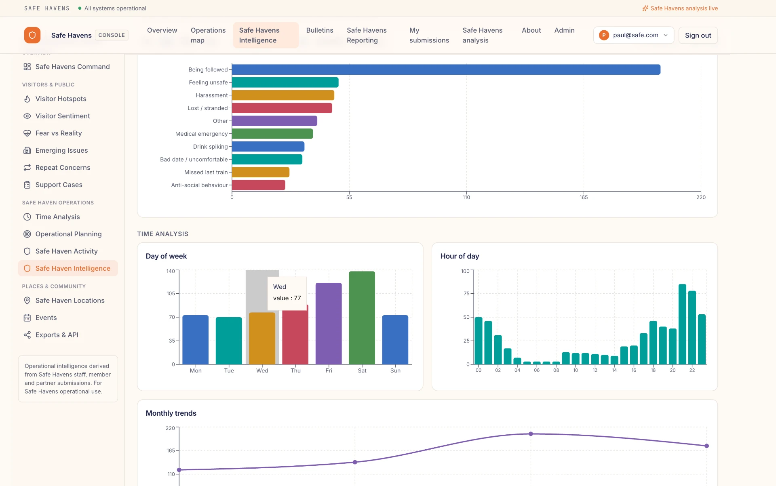776x486 pixels.
Task: Select Safe Haven Intelligence sidebar item
Action: (68, 268)
